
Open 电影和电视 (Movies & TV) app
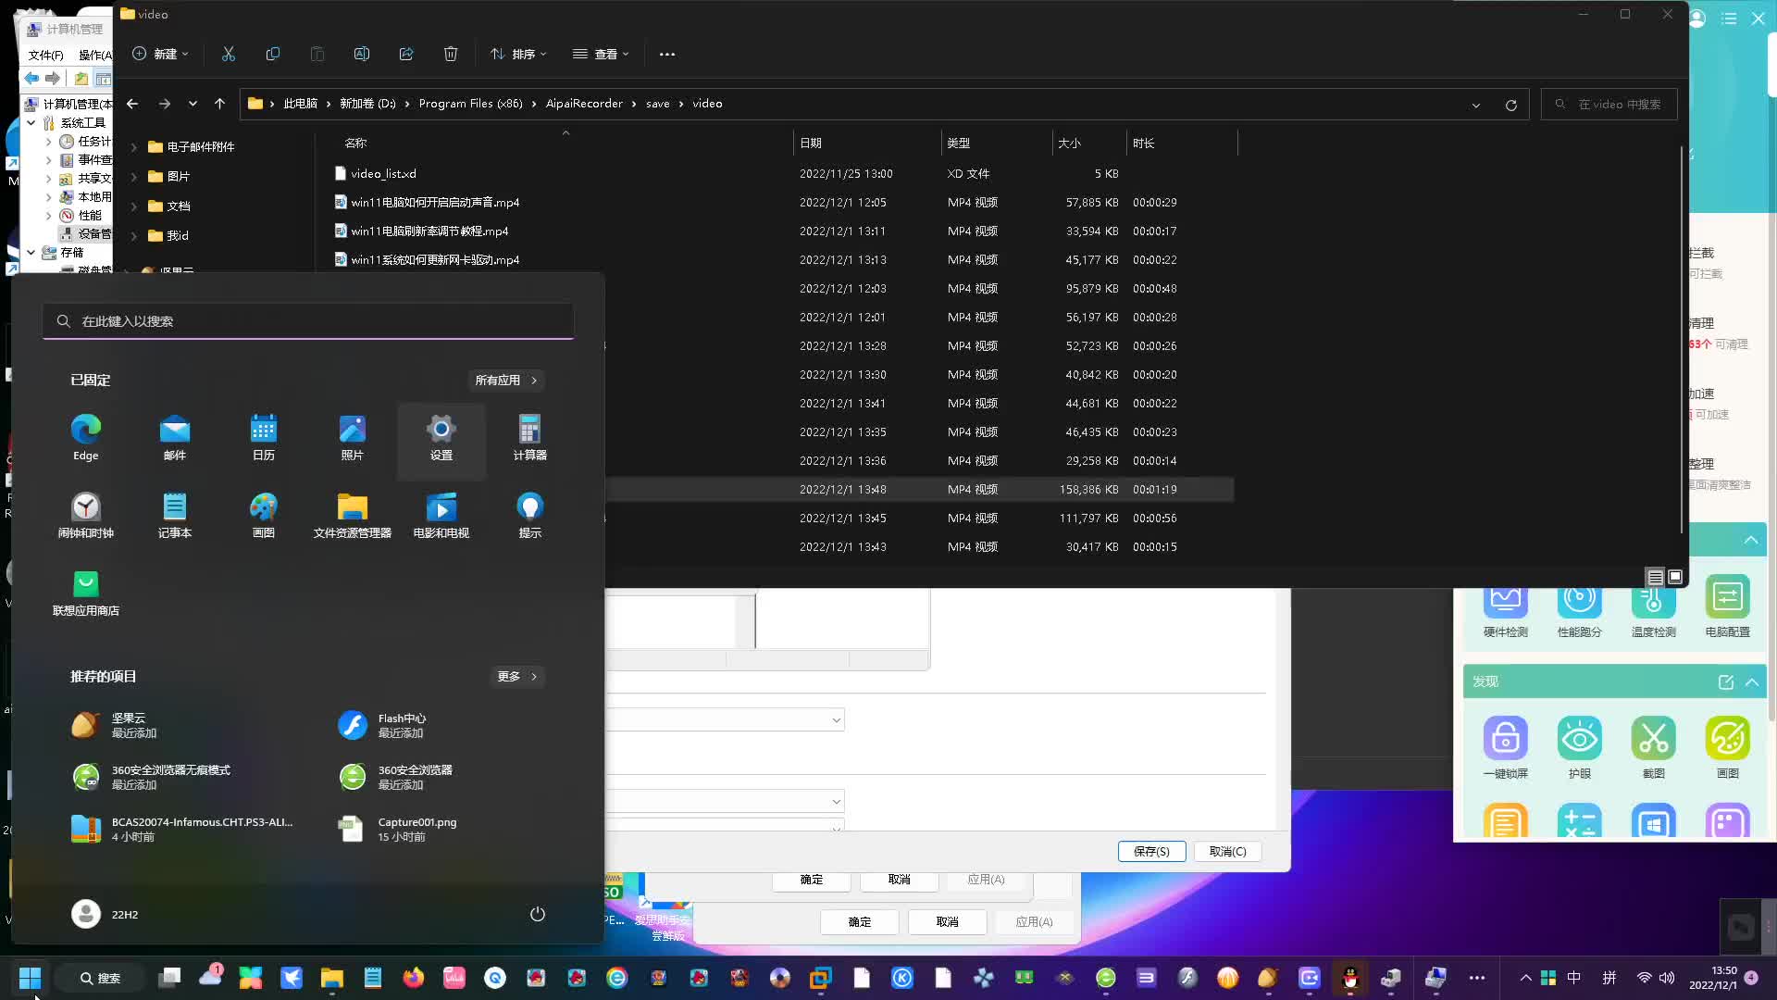(x=441, y=513)
